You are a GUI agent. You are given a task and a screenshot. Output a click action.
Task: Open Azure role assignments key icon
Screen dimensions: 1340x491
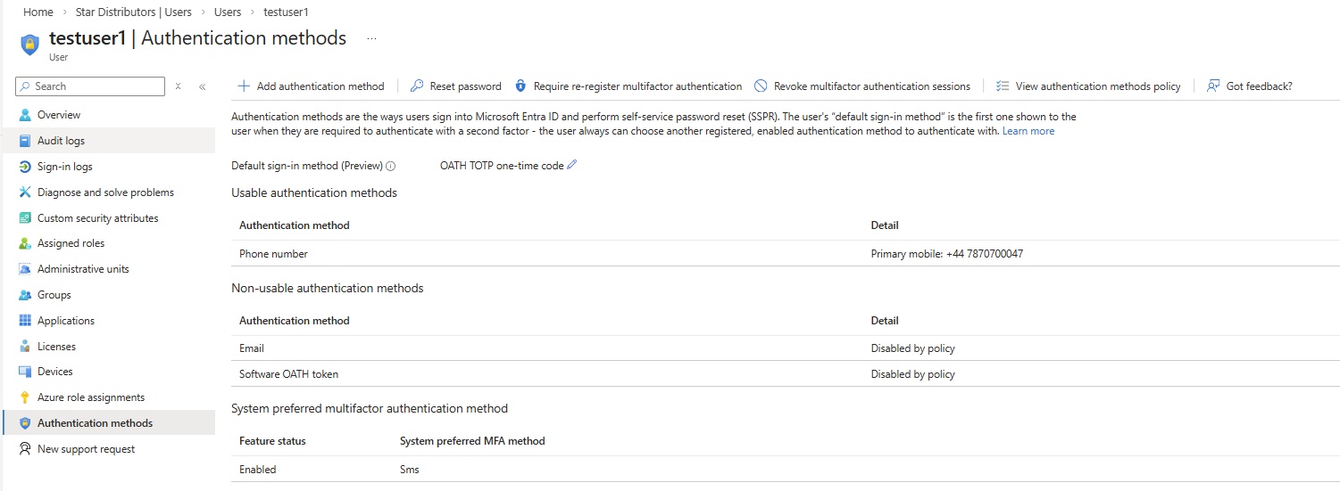25,397
